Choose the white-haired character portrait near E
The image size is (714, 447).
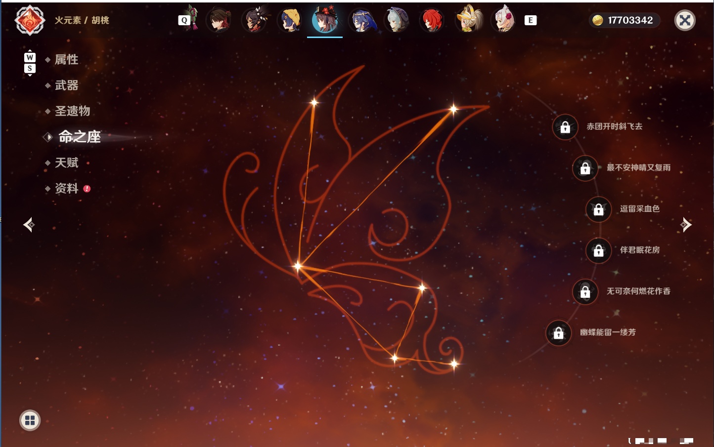tap(503, 20)
